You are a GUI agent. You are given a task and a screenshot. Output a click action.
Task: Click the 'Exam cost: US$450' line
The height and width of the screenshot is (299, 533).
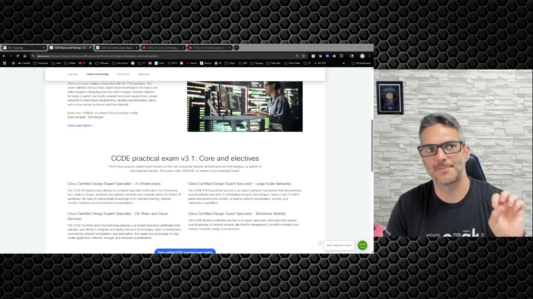[x=102, y=113]
